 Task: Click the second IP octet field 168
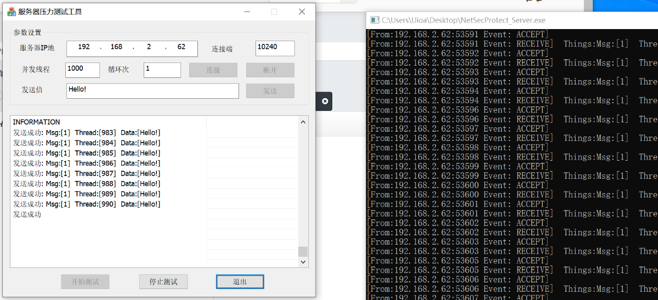click(116, 48)
